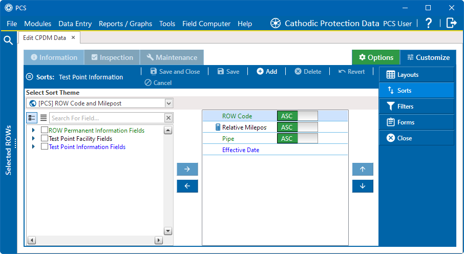This screenshot has height=254, width=464.
Task: Check Test Point Facility Fields checkbox
Action: [45, 139]
